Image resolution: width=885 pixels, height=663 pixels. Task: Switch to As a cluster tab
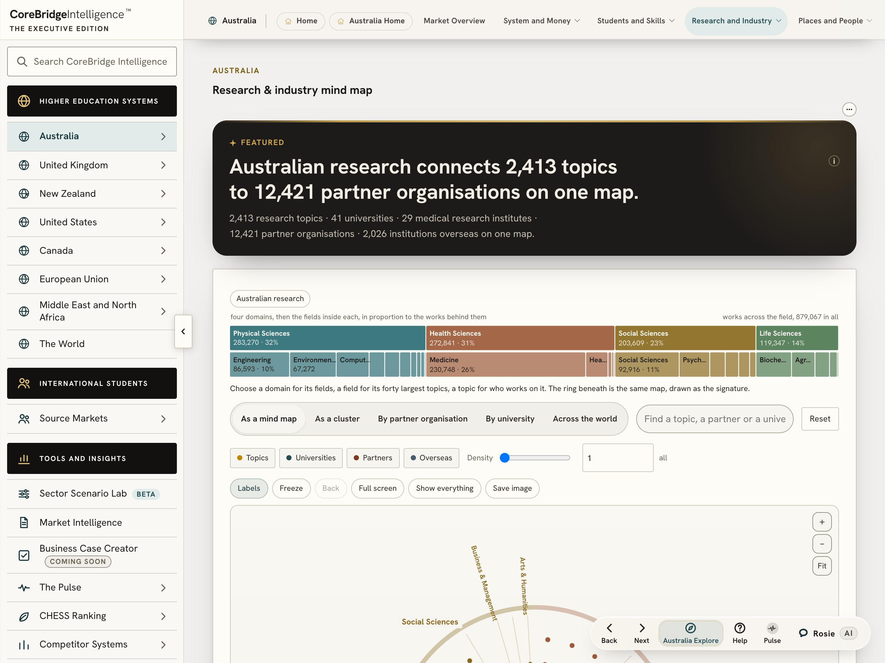point(337,419)
